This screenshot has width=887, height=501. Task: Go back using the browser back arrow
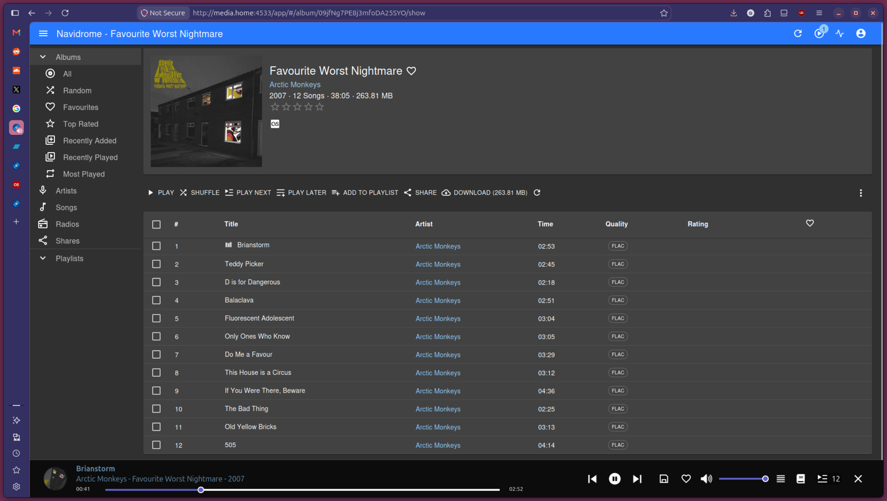click(32, 13)
